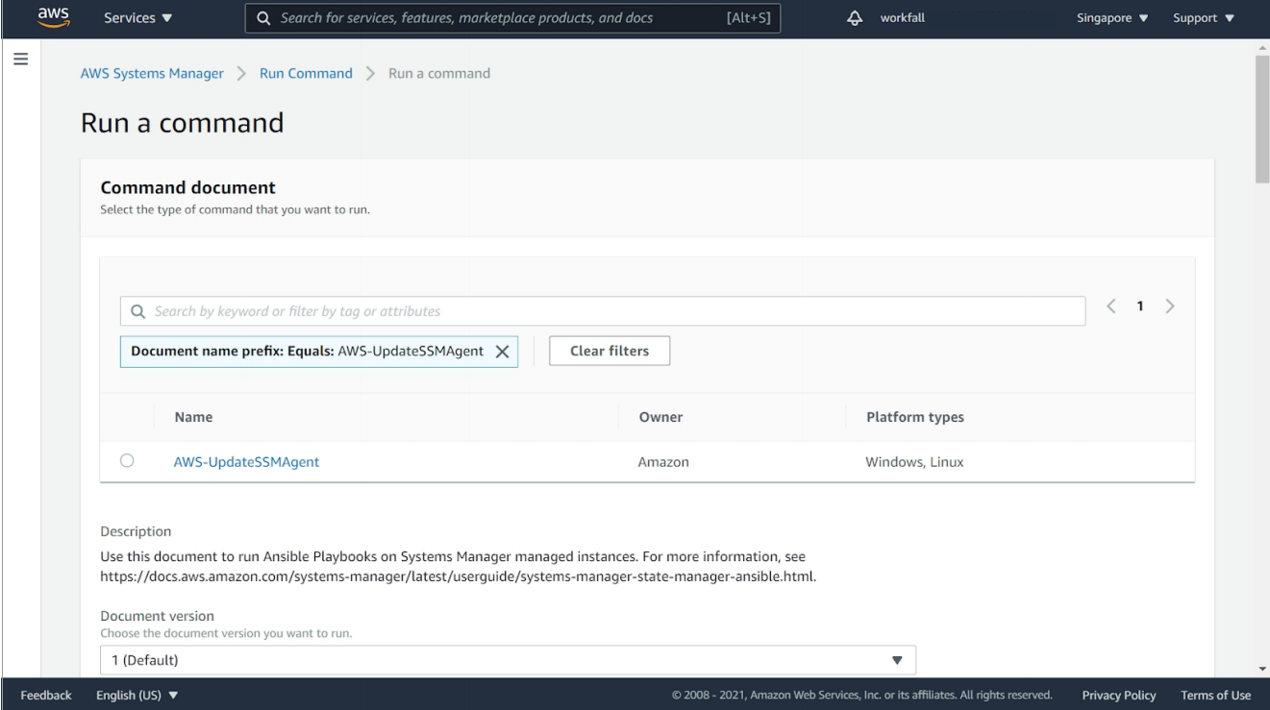Select the AWS-UpdateSSMAgent radio button
The height and width of the screenshot is (710, 1270).
pos(127,461)
